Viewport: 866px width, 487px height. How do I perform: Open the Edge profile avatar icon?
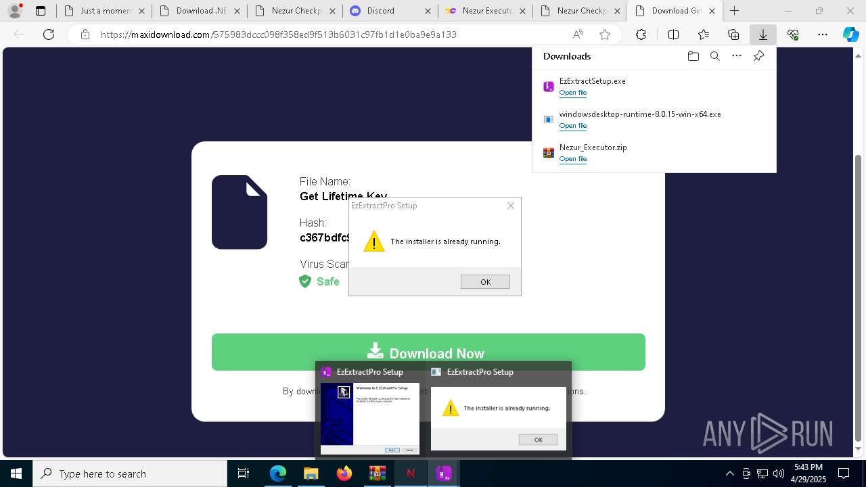[x=15, y=11]
